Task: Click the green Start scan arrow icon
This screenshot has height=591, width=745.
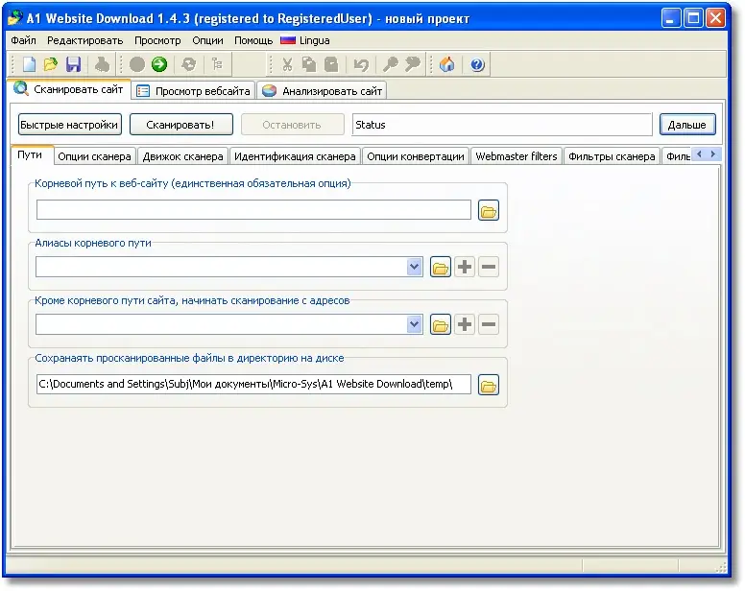Action: pos(159,64)
